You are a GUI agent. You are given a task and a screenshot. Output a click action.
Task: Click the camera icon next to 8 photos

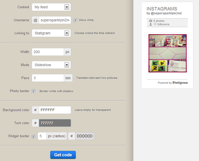pyautogui.click(x=151, y=21)
